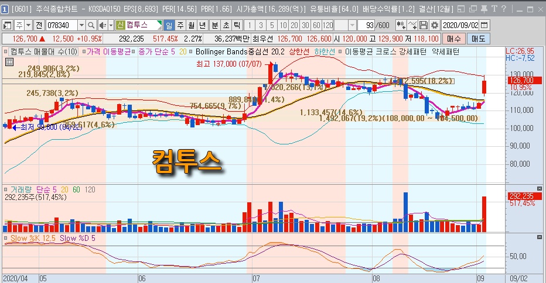This screenshot has width=546, height=283.
Task: Expand the dropdown next to the speaker
Action: pos(111,25)
